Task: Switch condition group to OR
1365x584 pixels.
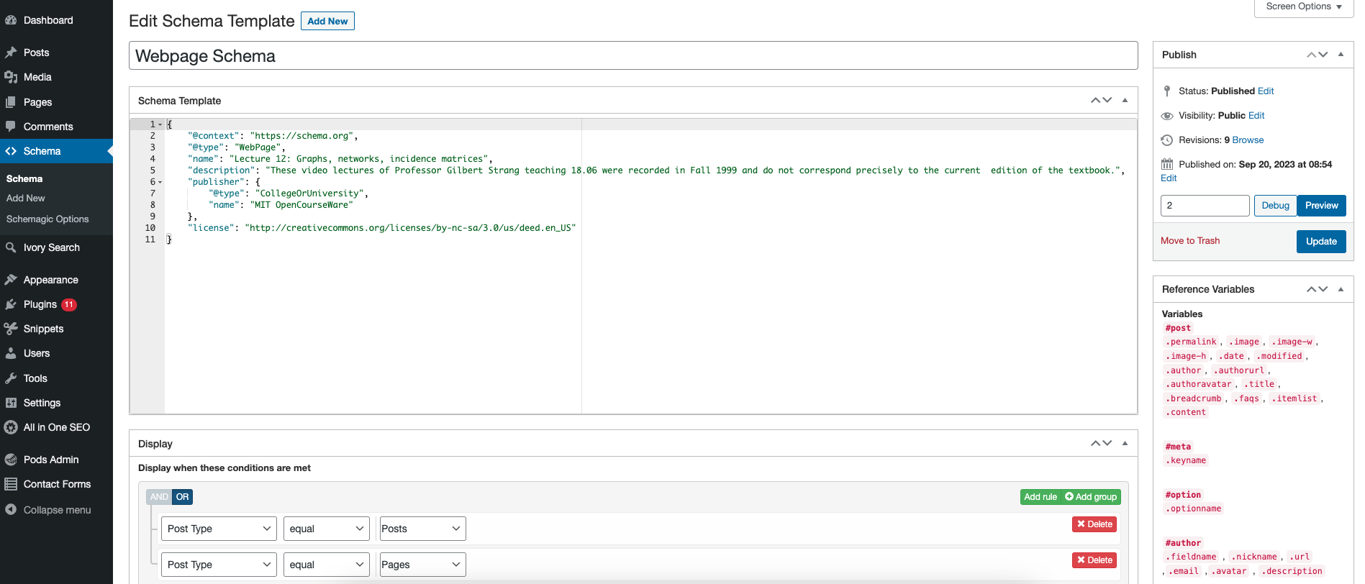Action: [183, 497]
